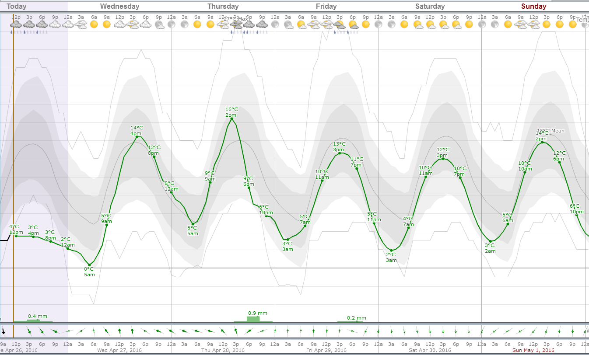This screenshot has height=355, width=589.
Task: Click the '12°C 8pm' Wednesday label
Action: click(x=154, y=150)
